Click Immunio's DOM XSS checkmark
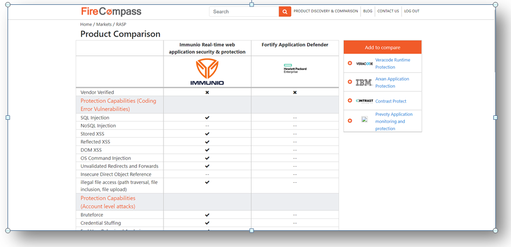Viewport: 511px width, 247px height. point(207,150)
